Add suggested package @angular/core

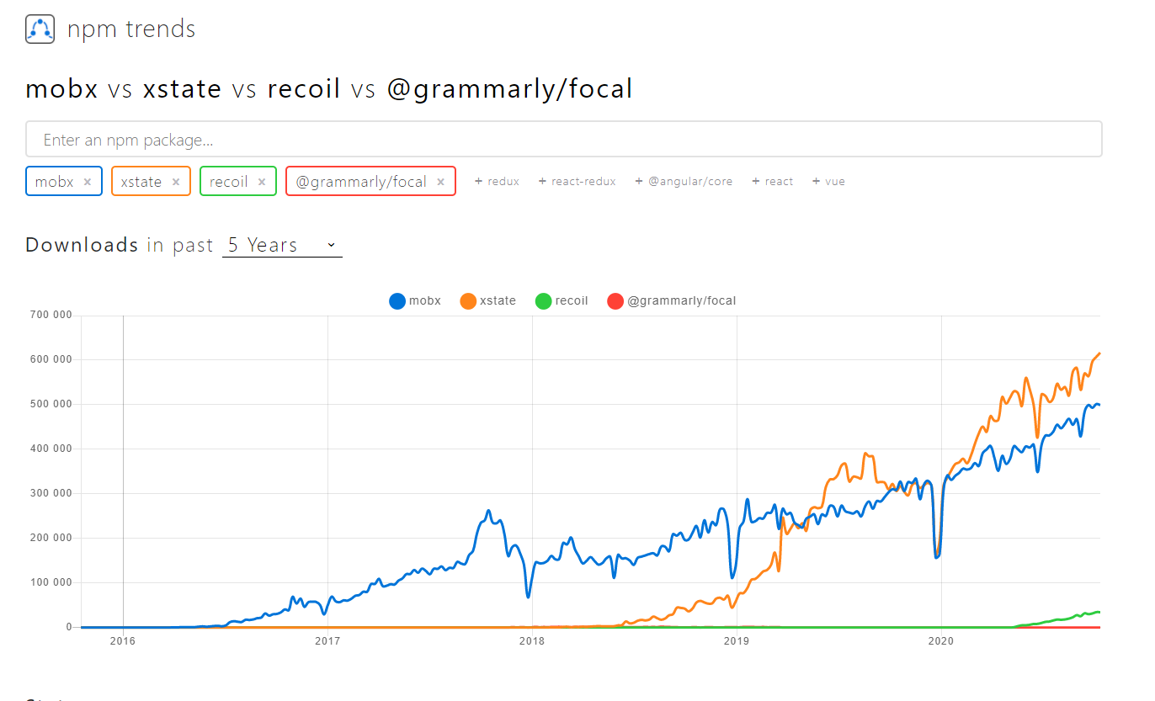pyautogui.click(x=684, y=181)
